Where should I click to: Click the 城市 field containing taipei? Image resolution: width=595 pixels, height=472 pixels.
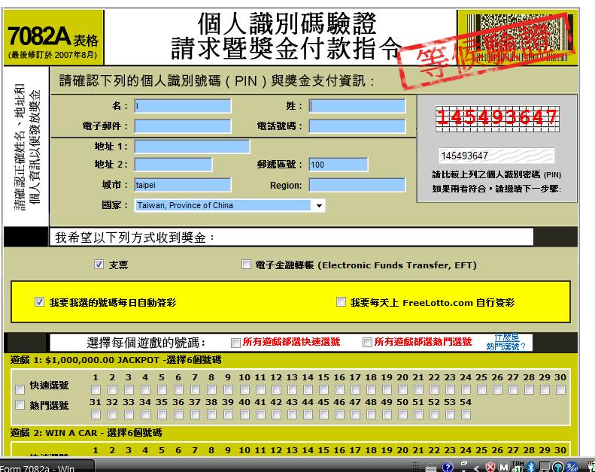click(x=183, y=185)
